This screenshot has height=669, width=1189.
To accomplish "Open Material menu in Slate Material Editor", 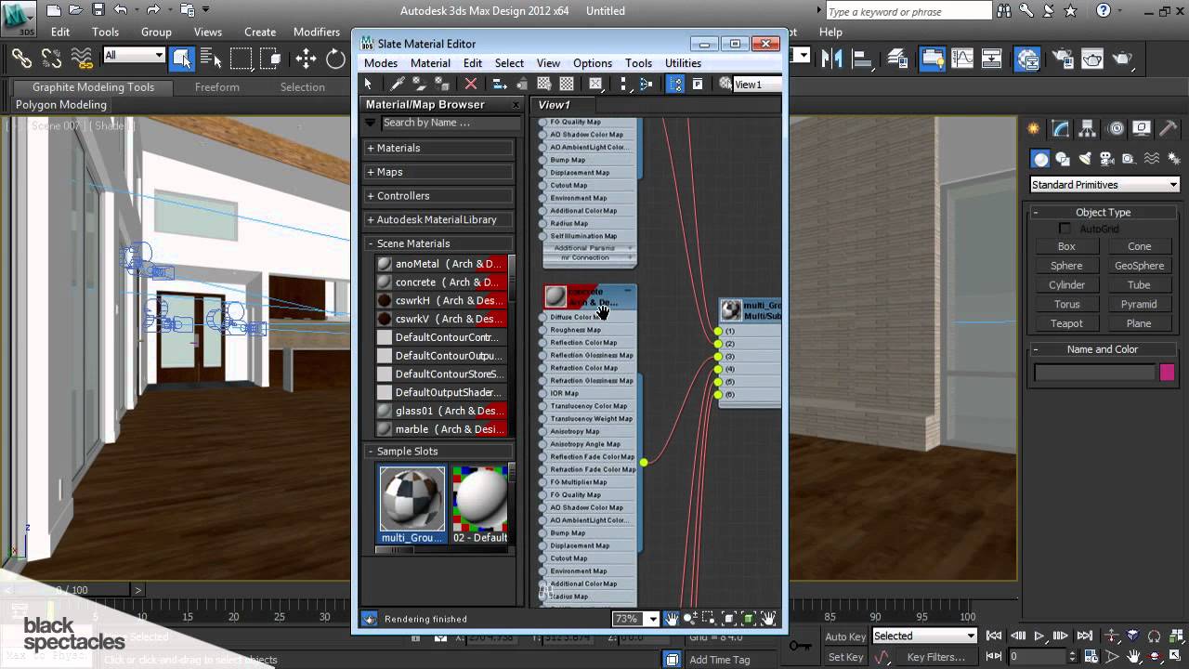I will coord(430,63).
